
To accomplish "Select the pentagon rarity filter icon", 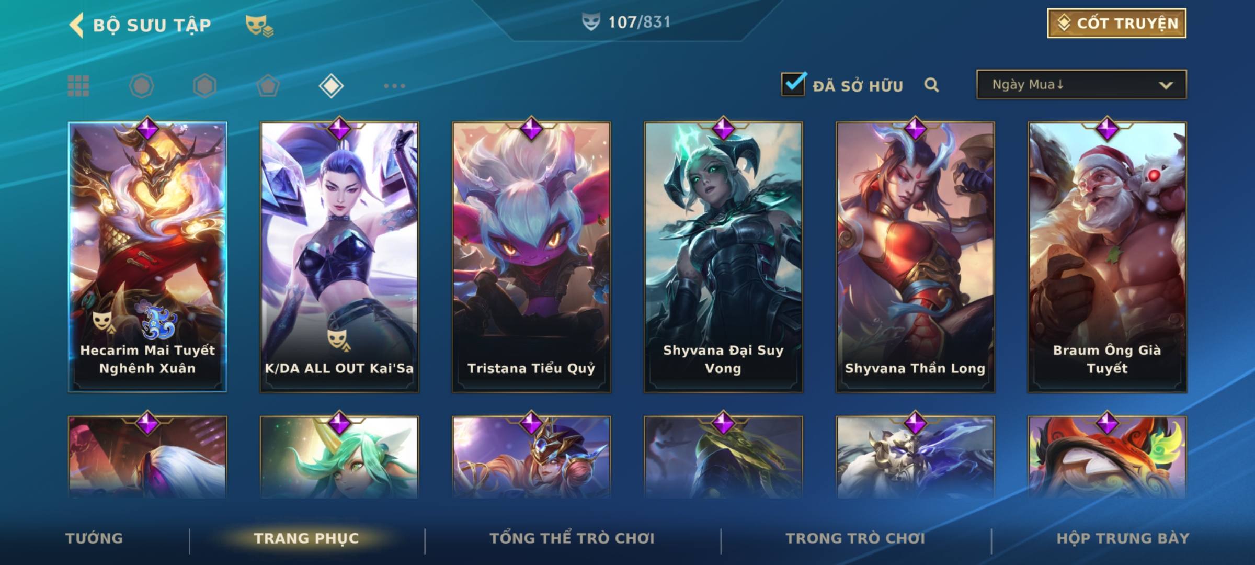I will [268, 86].
